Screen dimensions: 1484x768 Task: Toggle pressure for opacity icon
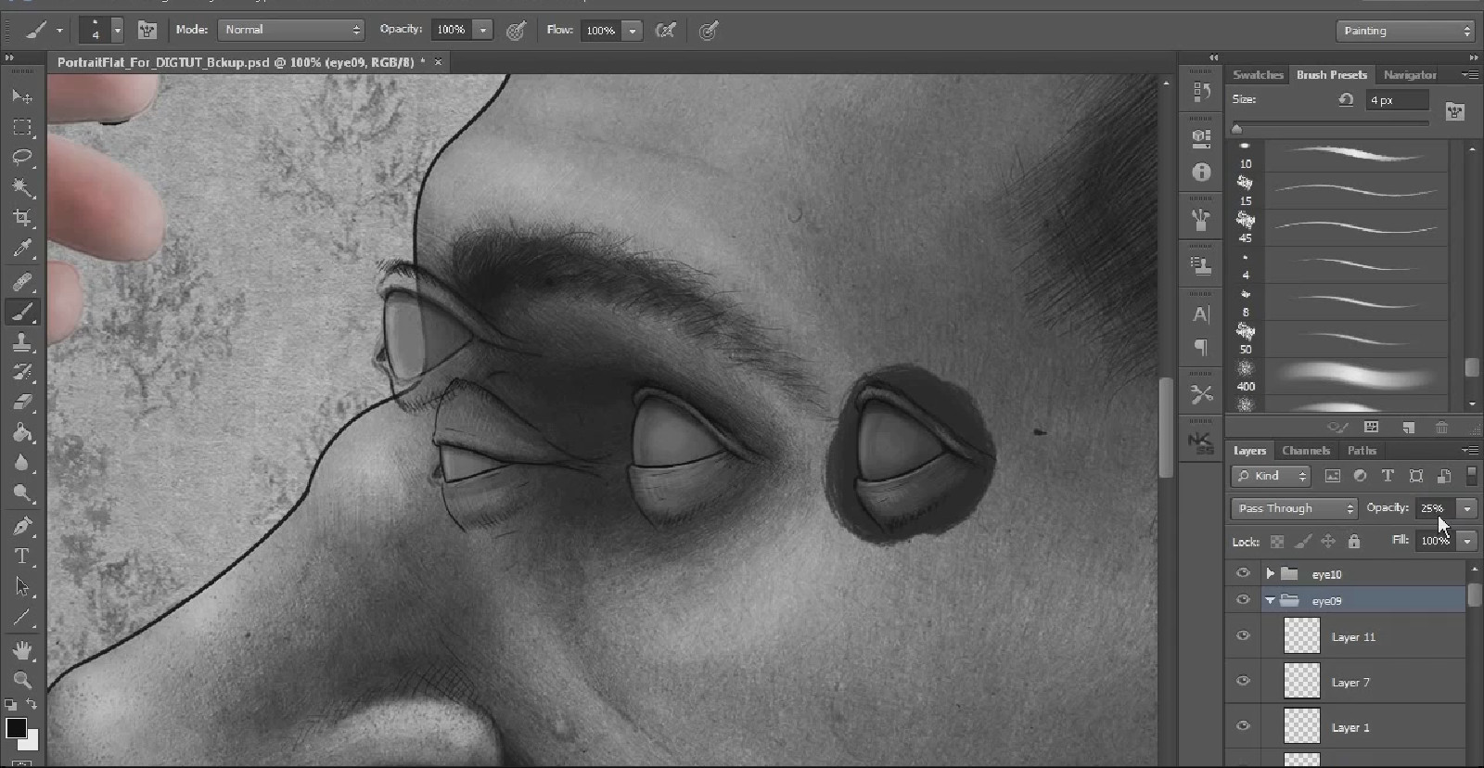517,31
